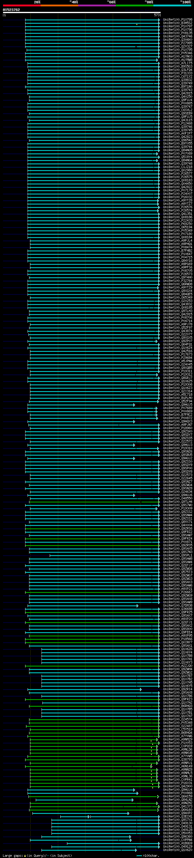Open hit UniRef100_P26574

[177, 211]
